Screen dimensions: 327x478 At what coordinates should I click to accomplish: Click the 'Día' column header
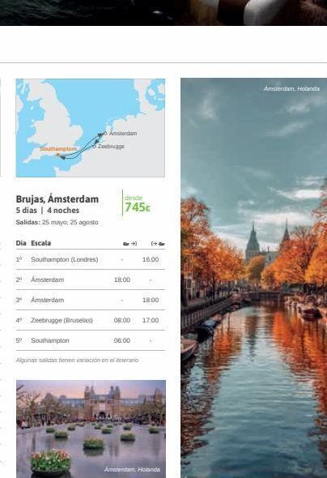[x=21, y=243]
